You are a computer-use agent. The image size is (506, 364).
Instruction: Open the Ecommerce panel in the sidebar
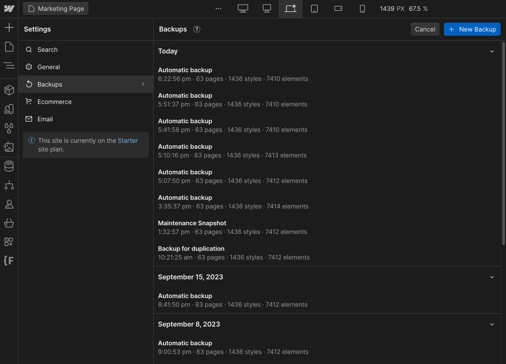(x=9, y=223)
